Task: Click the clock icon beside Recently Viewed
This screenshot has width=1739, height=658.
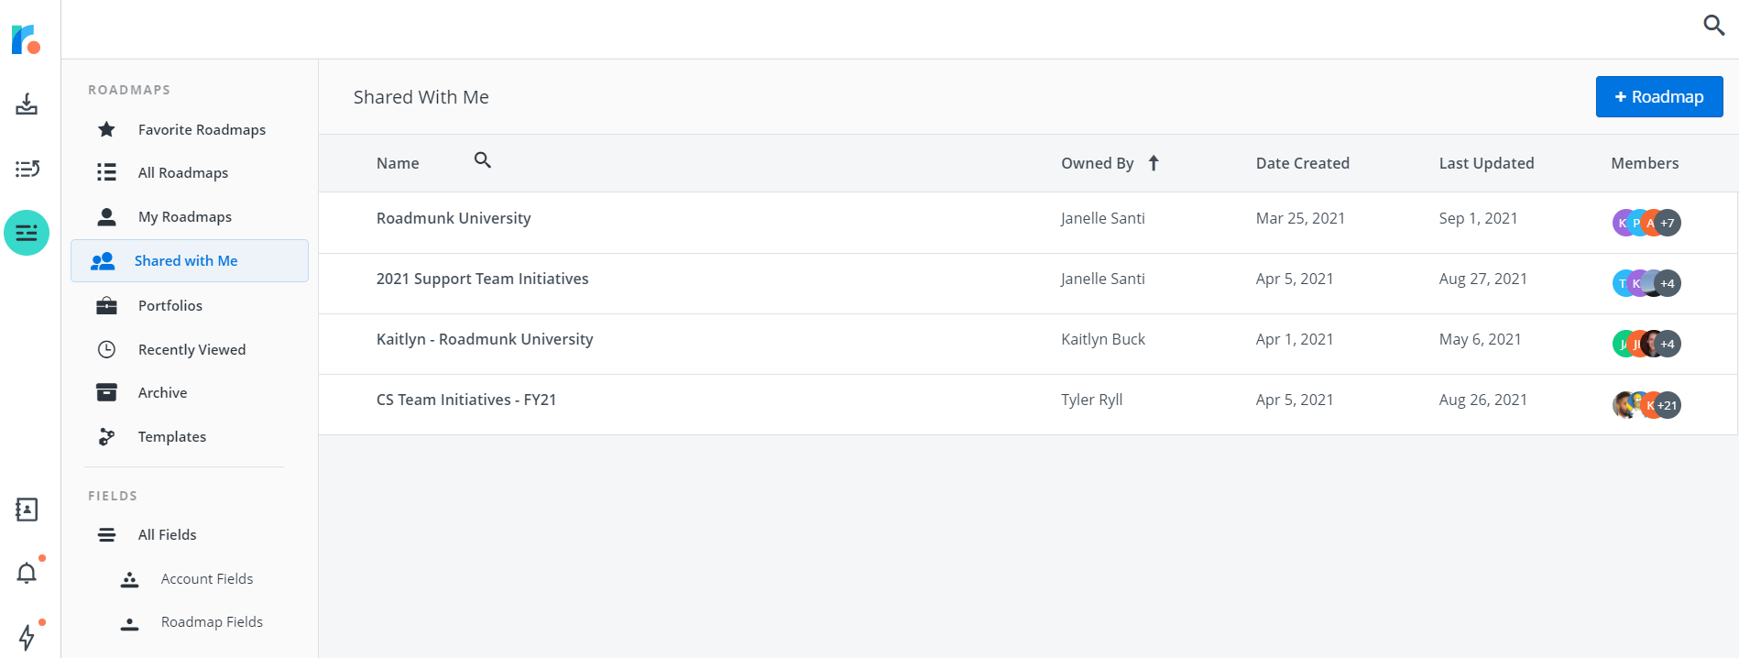Action: 106,349
